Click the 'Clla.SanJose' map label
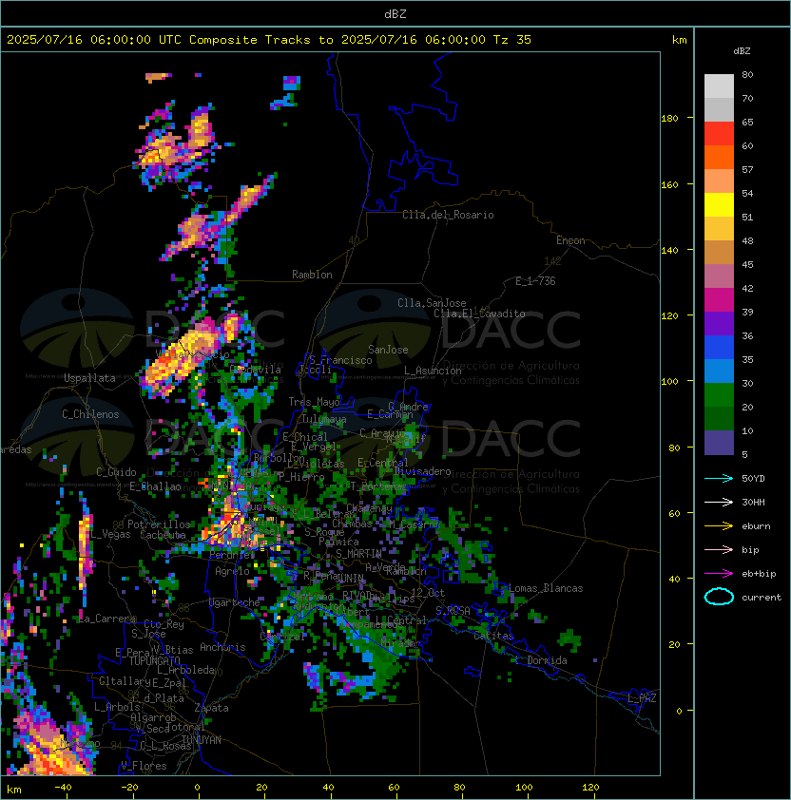The height and width of the screenshot is (800, 791). pos(432,303)
